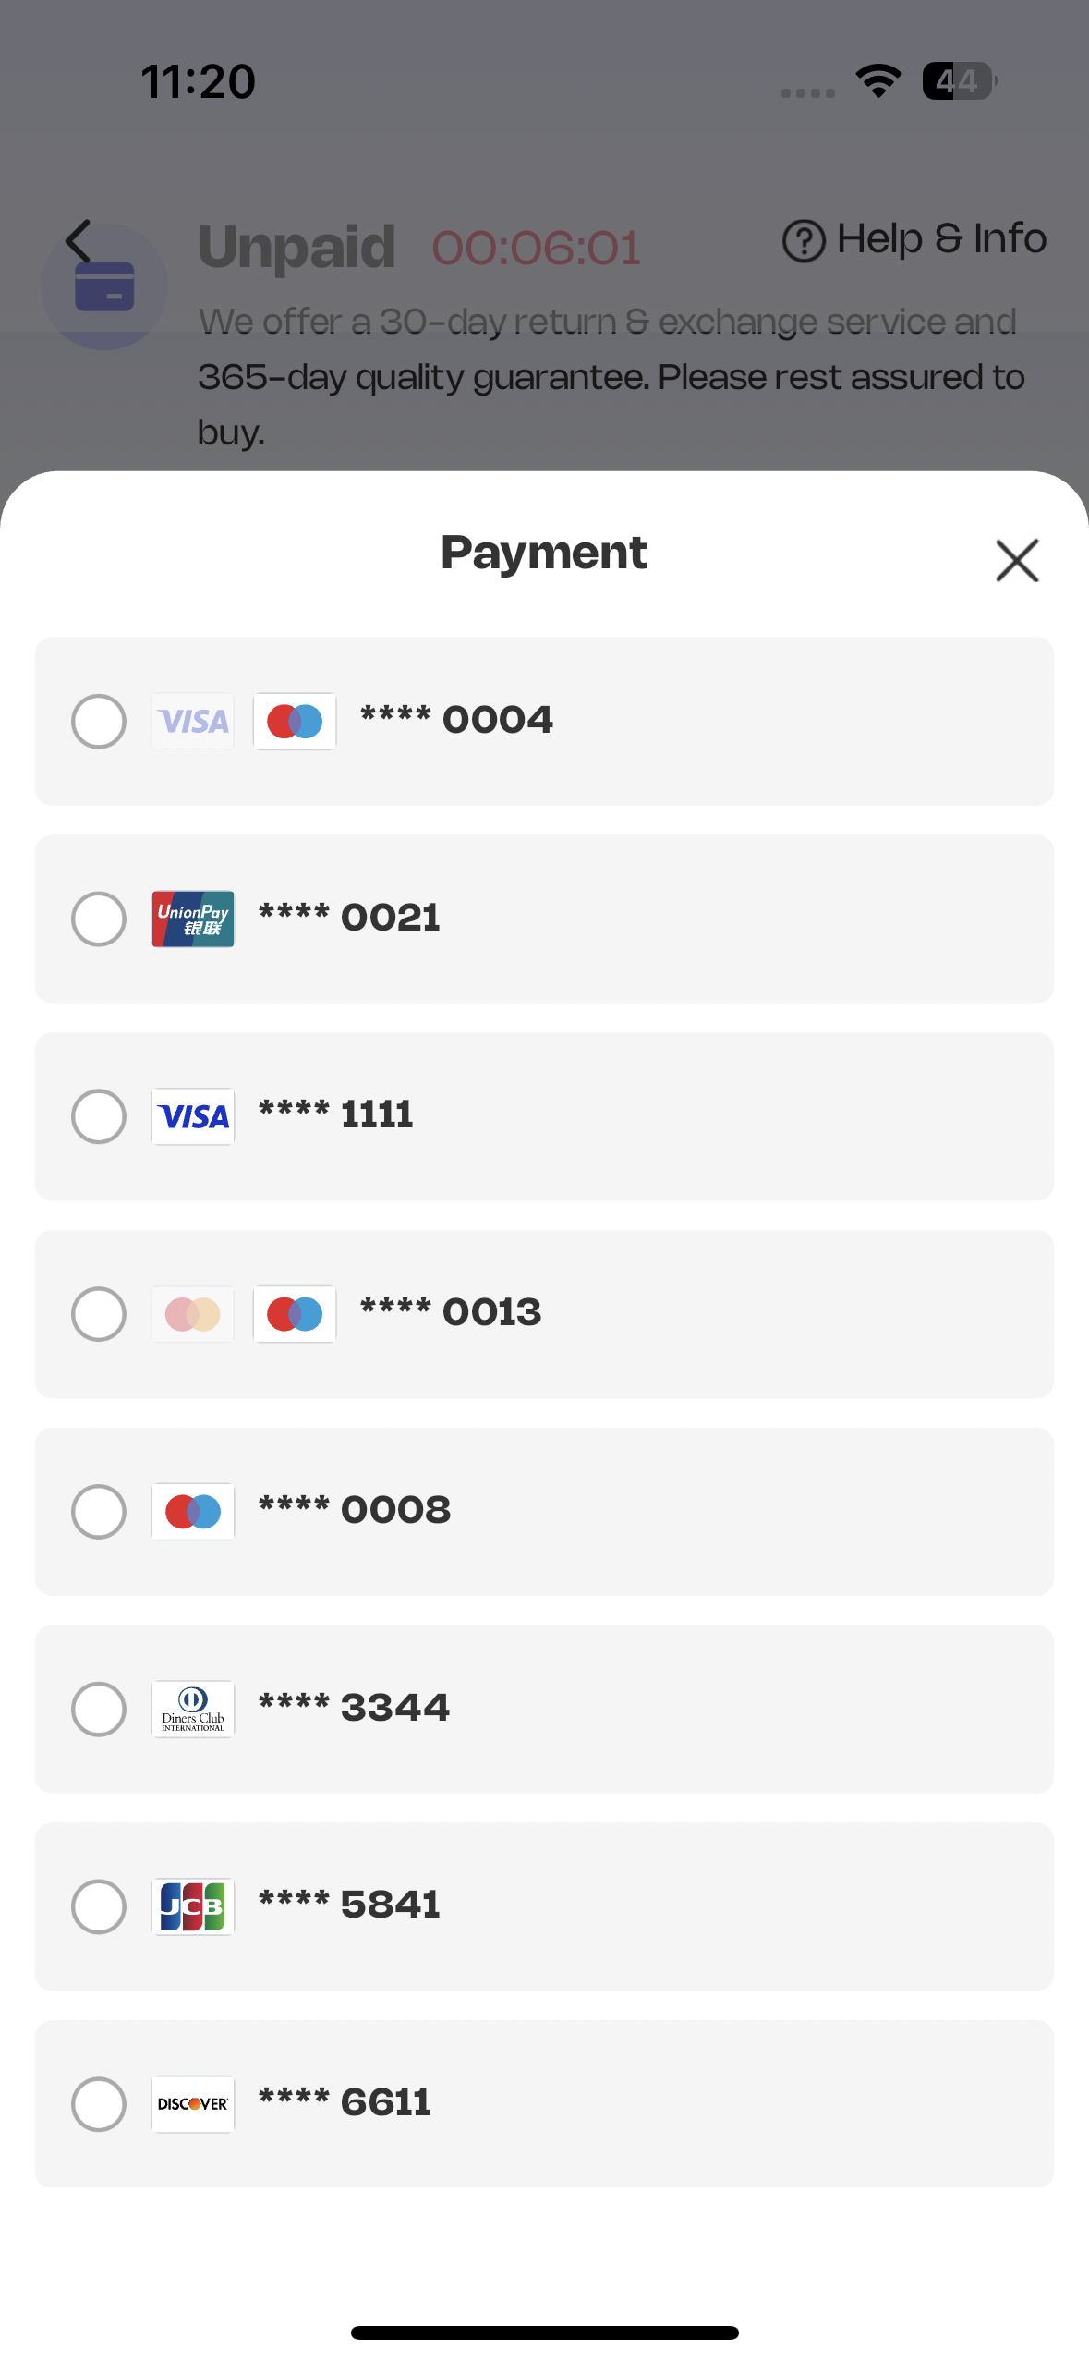Click the UnionPay card logo

tap(193, 919)
